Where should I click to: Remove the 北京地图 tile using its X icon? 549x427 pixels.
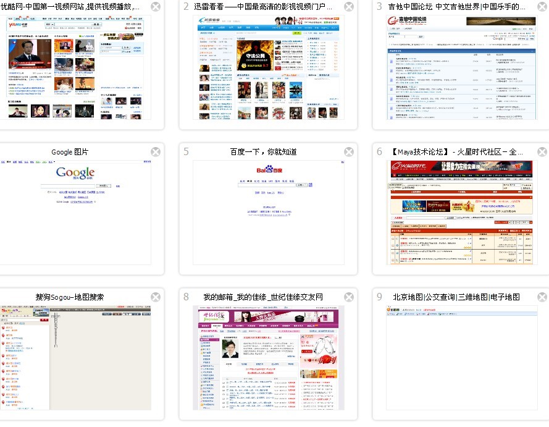coord(542,297)
